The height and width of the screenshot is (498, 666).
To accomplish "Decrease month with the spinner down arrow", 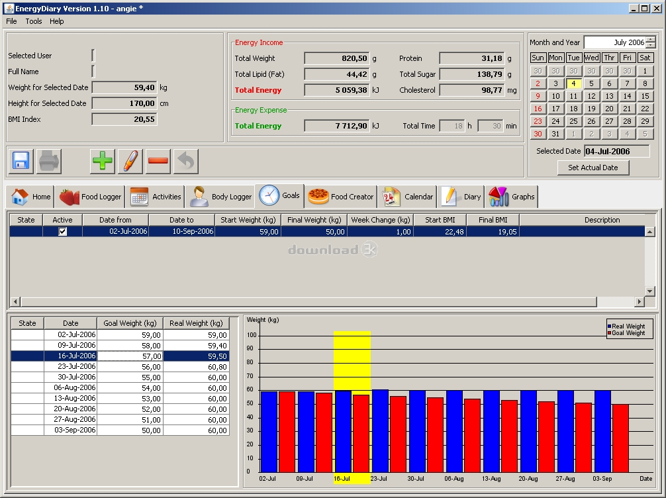I will [650, 46].
